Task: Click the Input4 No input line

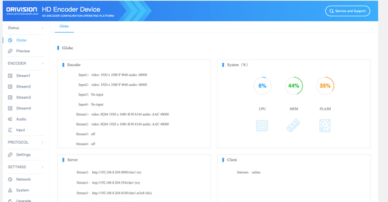Action: click(x=91, y=104)
